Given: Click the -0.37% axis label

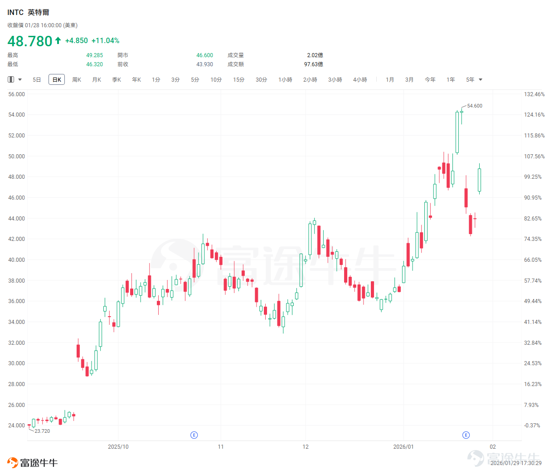Looking at the screenshot, I should pyautogui.click(x=532, y=426).
